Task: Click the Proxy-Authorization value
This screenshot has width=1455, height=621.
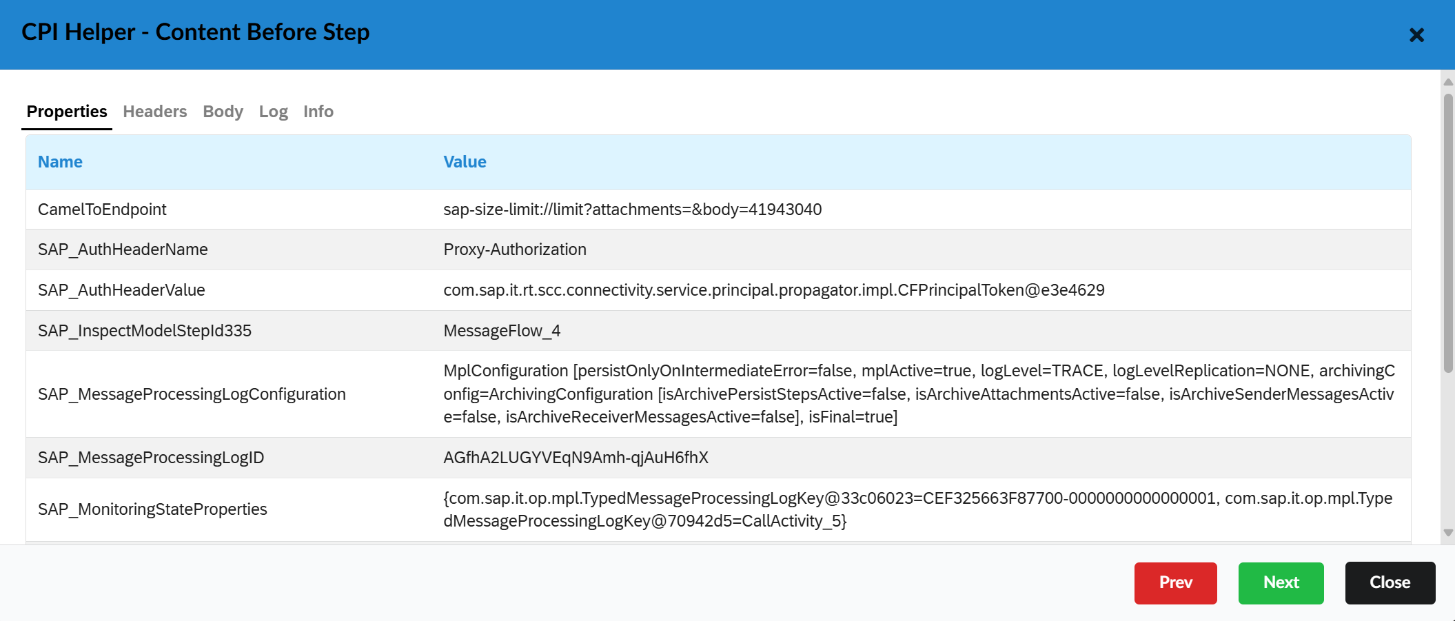Action: pos(515,250)
